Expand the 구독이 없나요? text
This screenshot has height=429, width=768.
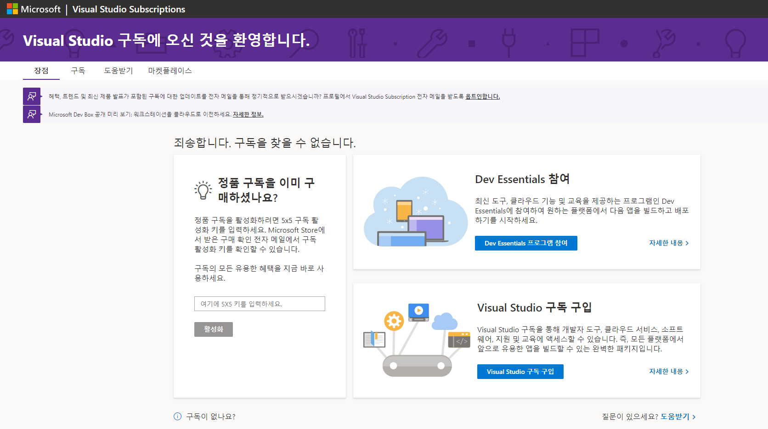211,417
